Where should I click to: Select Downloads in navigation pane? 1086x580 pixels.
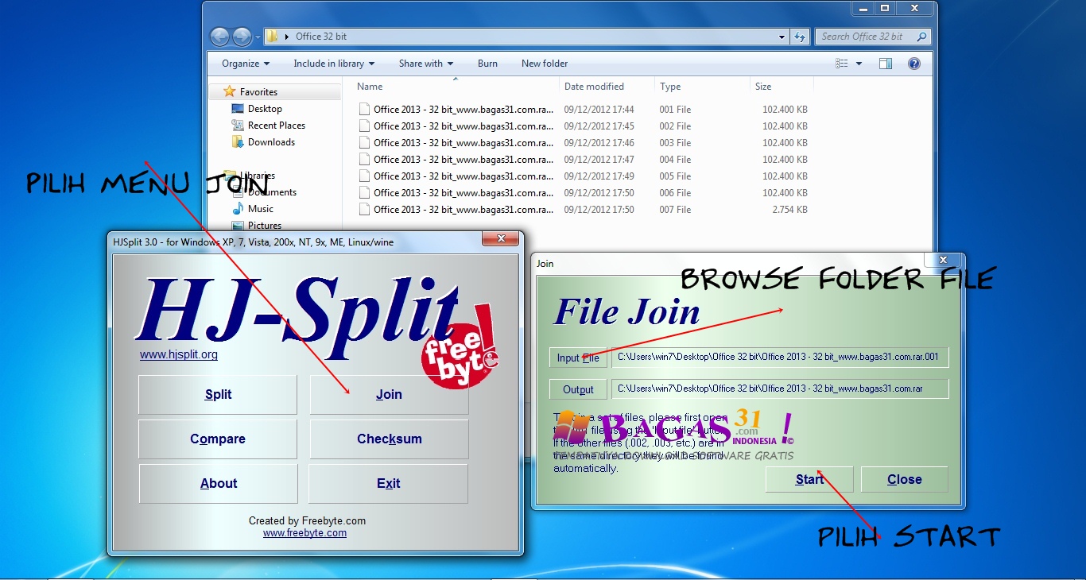(271, 142)
